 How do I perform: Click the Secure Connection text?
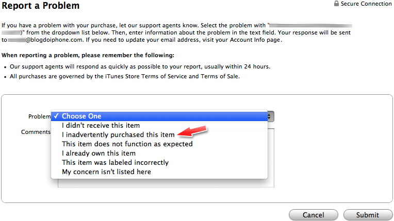click(x=366, y=4)
